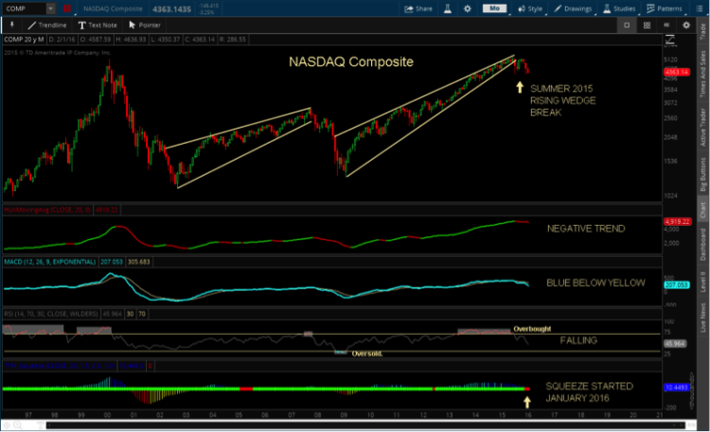Image resolution: width=710 pixels, height=432 pixels.
Task: Click the cyan 207.053 MACD value bubble
Action: (677, 285)
